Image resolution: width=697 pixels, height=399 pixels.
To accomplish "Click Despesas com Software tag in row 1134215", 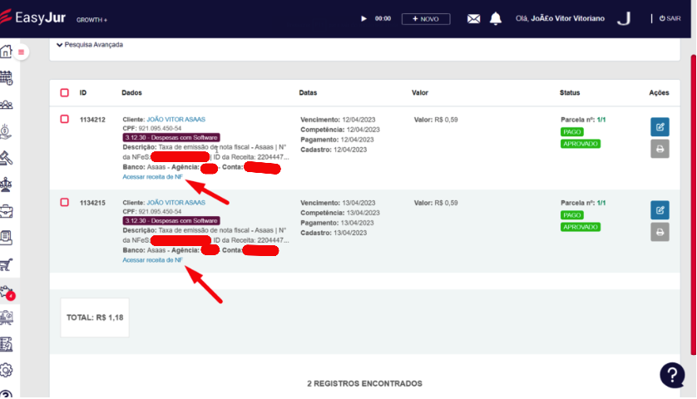I will (171, 221).
